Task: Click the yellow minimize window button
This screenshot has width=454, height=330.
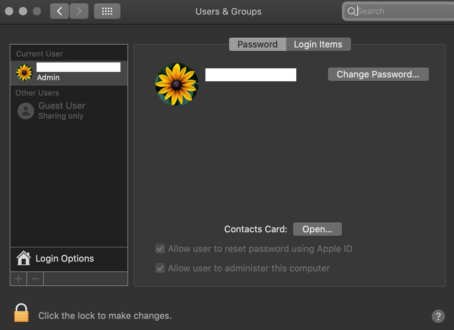Action: click(23, 11)
